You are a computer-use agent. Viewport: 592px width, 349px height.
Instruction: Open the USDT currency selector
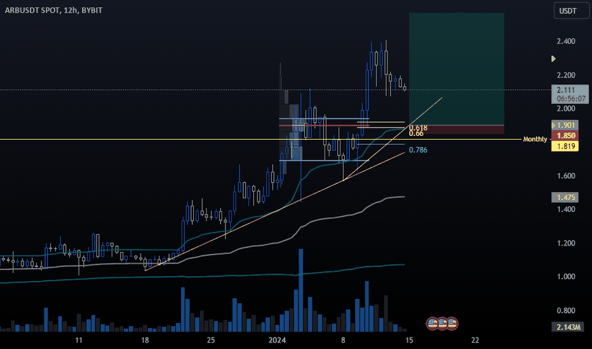pyautogui.click(x=571, y=11)
